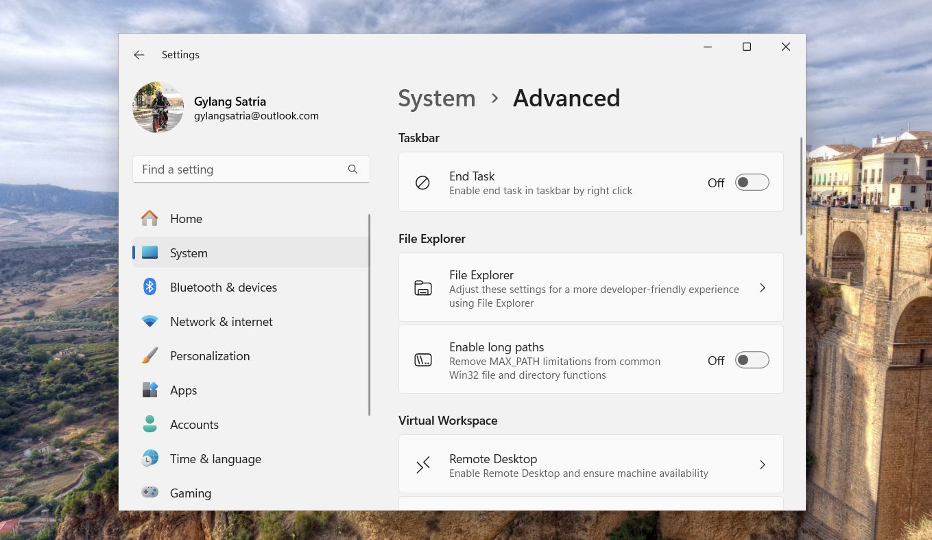Click the System breadcrumb link
932x540 pixels.
tap(437, 99)
